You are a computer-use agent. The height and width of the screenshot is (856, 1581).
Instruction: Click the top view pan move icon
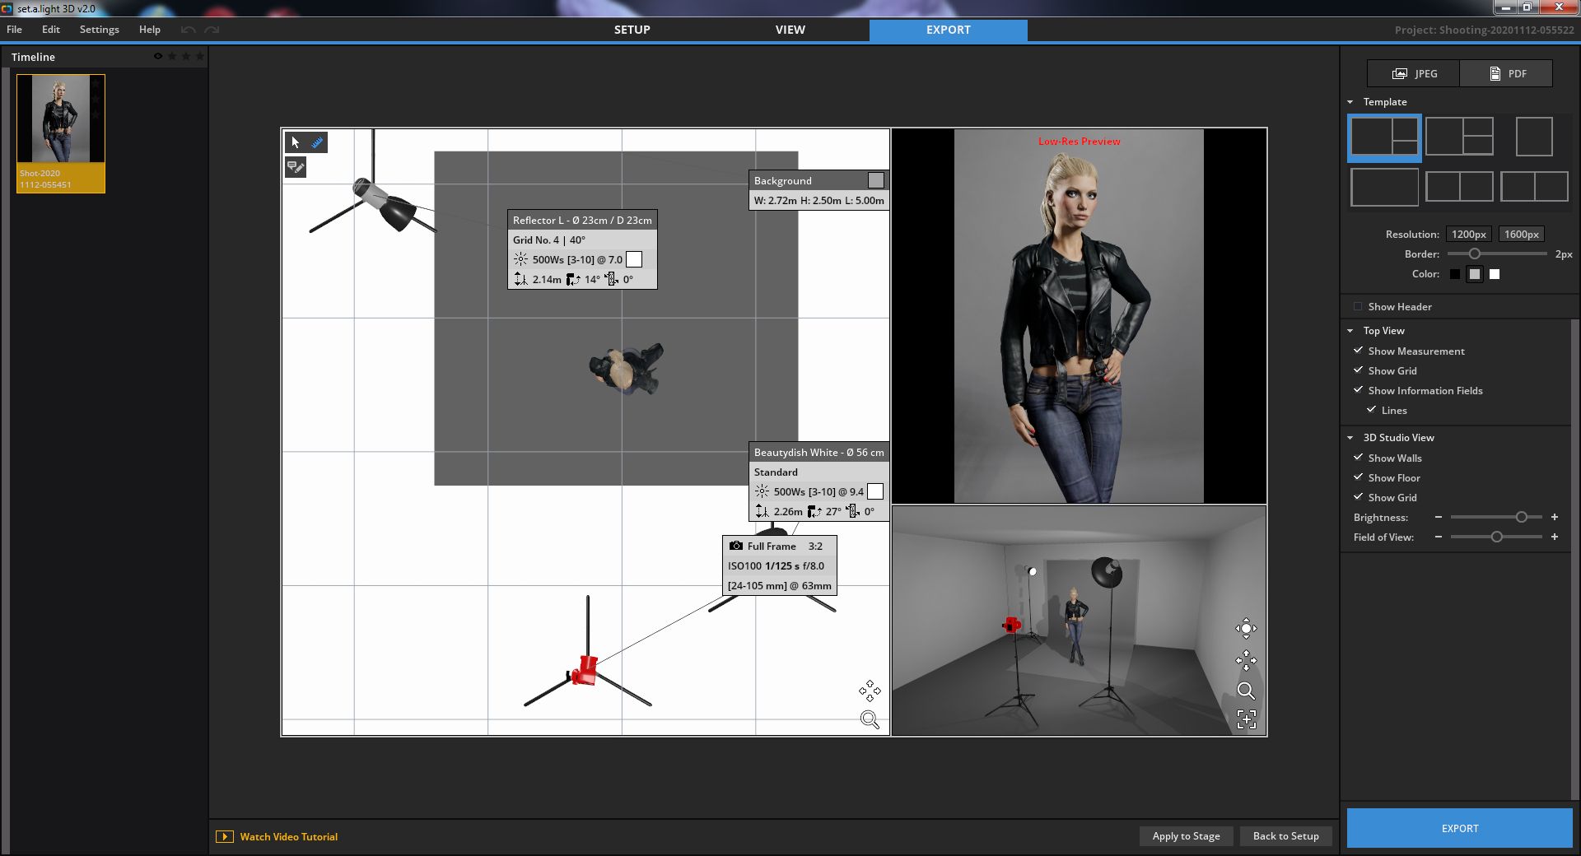tap(870, 691)
